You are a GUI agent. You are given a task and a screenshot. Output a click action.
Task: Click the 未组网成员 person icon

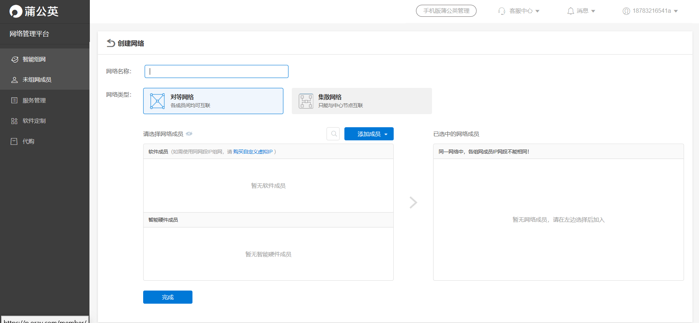[15, 80]
